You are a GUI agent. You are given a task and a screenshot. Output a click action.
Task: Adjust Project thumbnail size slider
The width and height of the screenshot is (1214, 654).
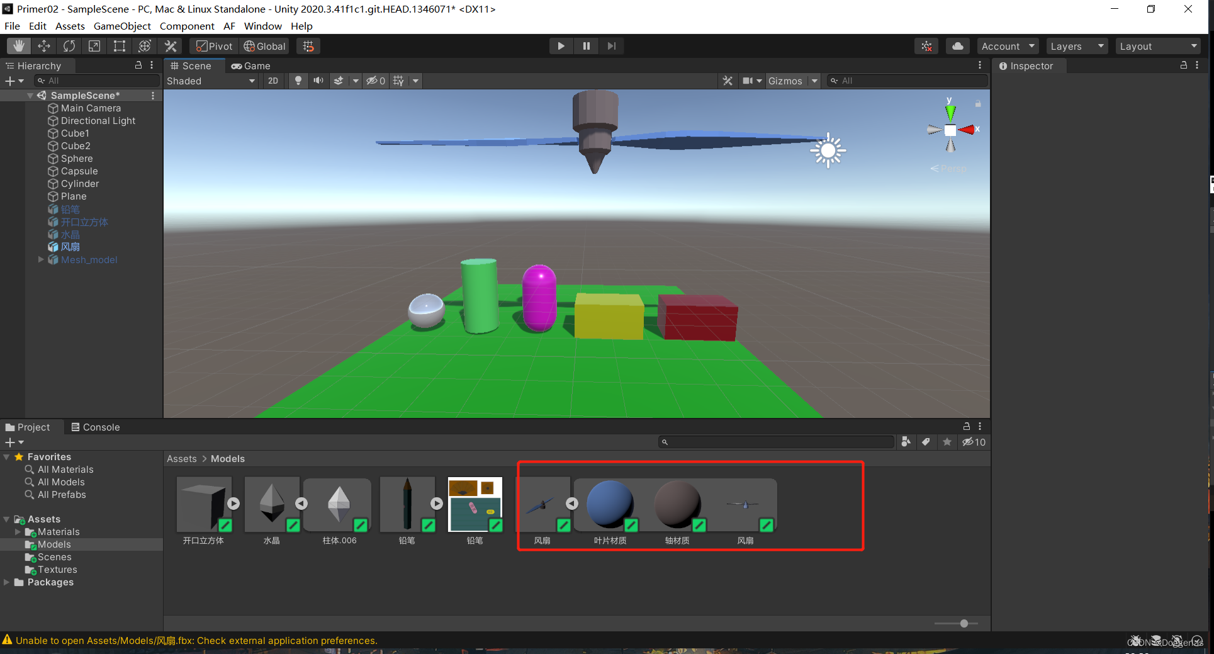[964, 623]
